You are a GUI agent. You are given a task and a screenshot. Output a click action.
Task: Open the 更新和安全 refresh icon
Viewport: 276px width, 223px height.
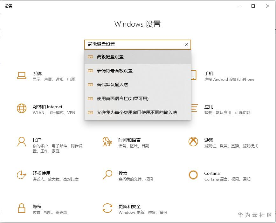click(x=107, y=208)
